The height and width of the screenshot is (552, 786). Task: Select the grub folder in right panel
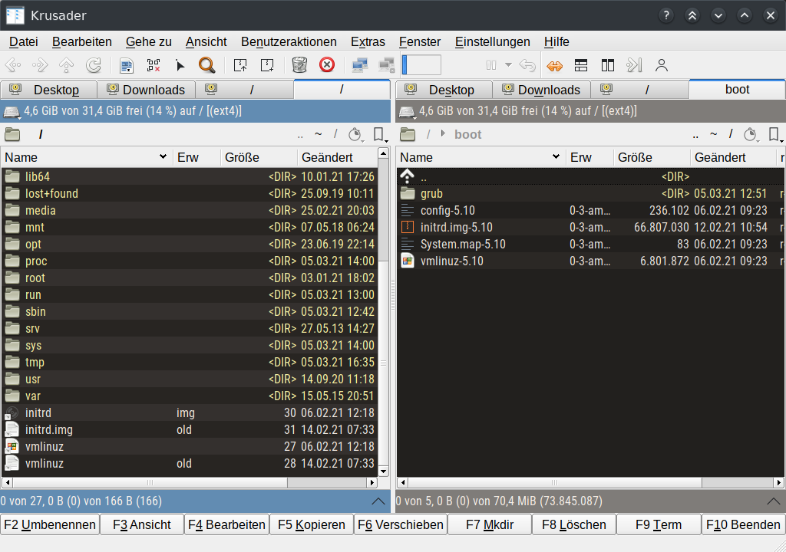tap(590, 193)
